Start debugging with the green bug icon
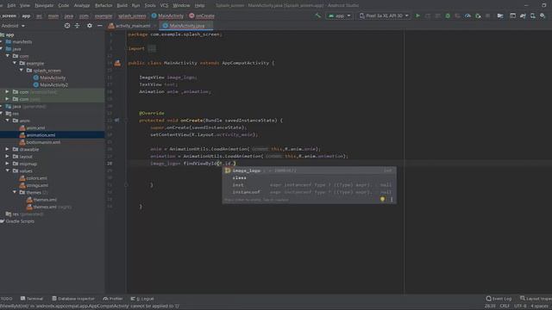The image size is (552, 310). click(x=448, y=15)
